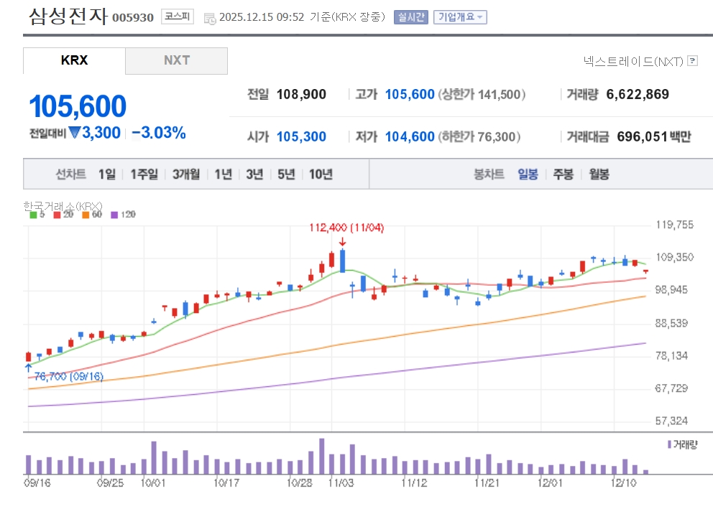Image resolution: width=713 pixels, height=509 pixels.
Task: Select 주봉 weekly candlestick chart
Action: coord(563,174)
